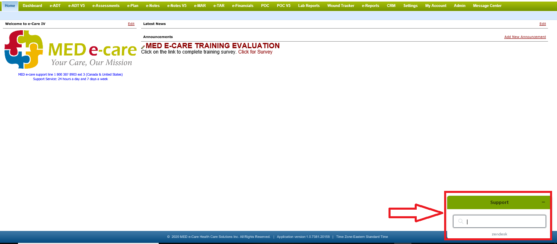The image size is (557, 244).
Task: Open the Settings menu
Action: click(410, 6)
